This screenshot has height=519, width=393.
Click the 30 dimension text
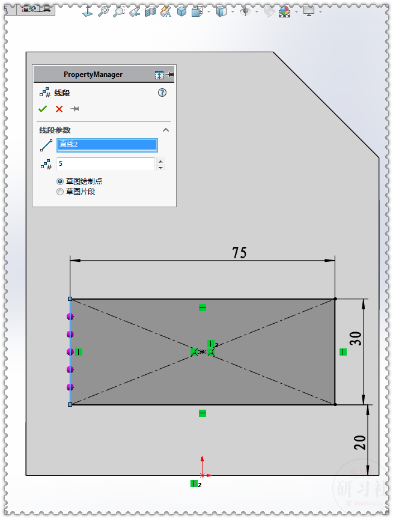tap(356, 338)
